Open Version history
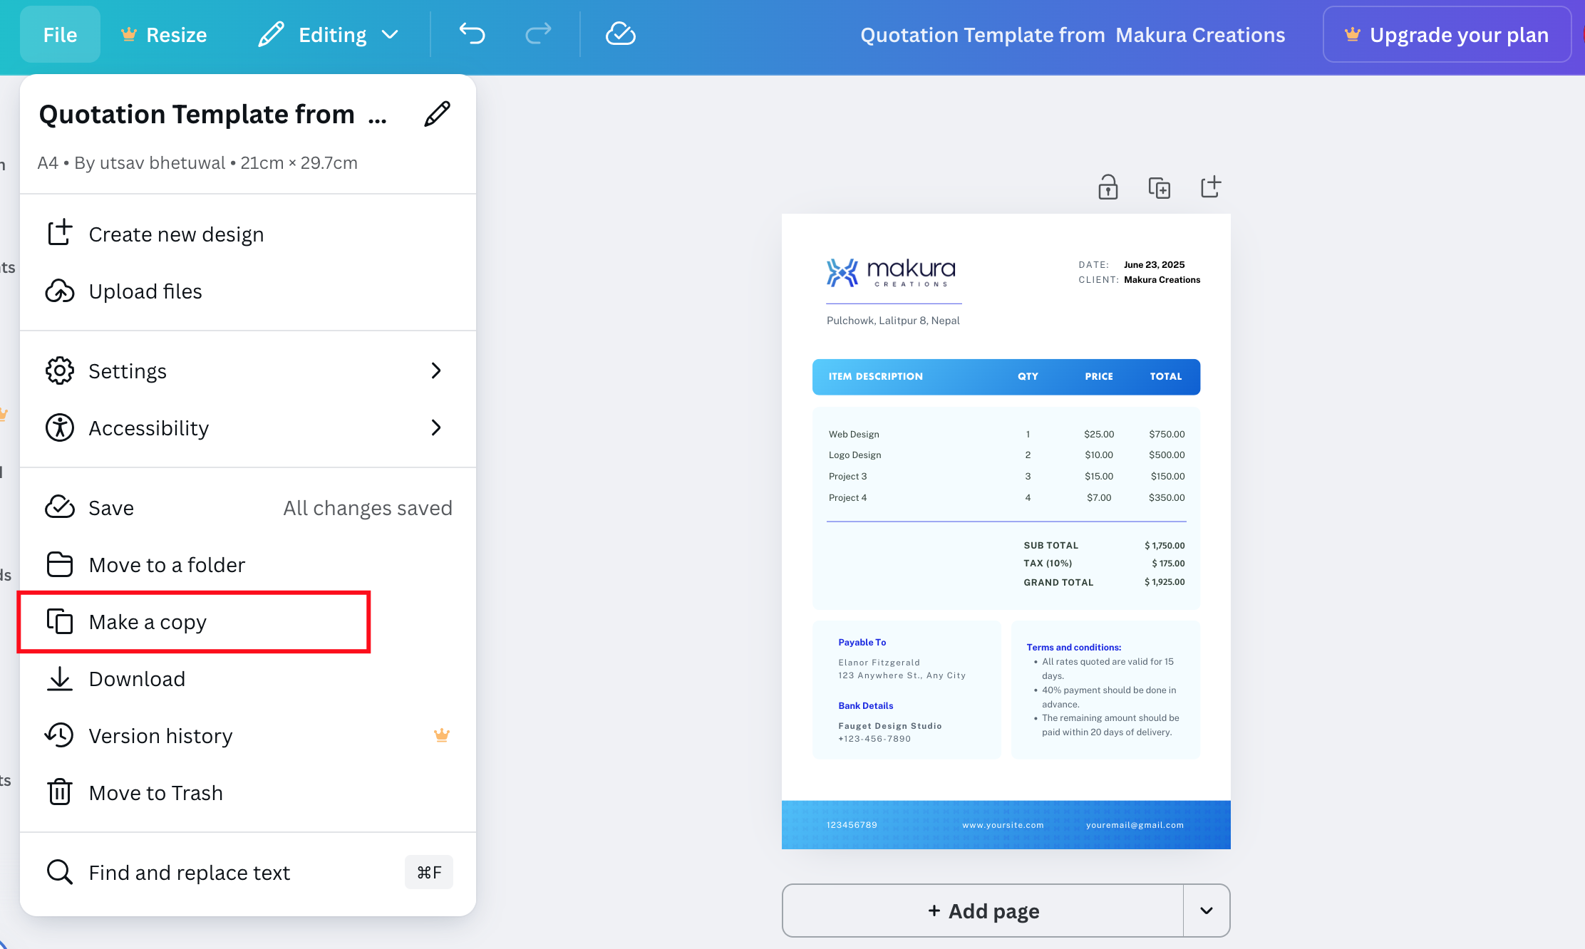1585x949 pixels. pyautogui.click(x=248, y=736)
